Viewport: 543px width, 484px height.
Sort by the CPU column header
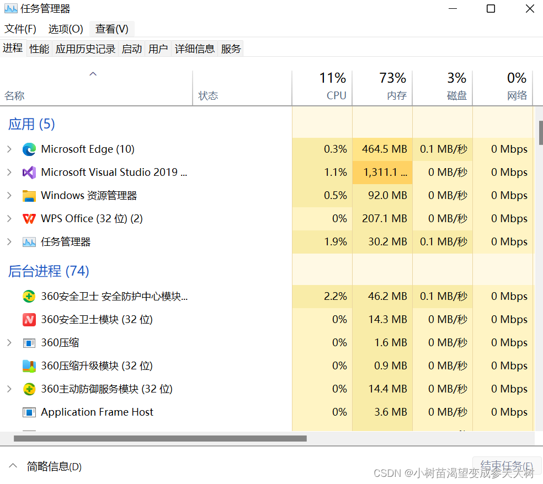[x=322, y=88]
